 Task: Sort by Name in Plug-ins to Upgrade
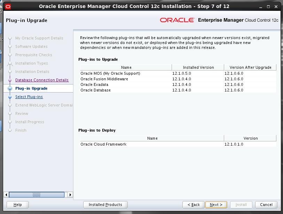tap(126, 67)
